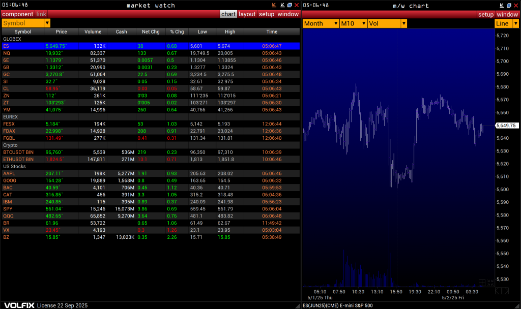
Task: Open the Line chart type dropdown
Action: 516,23
